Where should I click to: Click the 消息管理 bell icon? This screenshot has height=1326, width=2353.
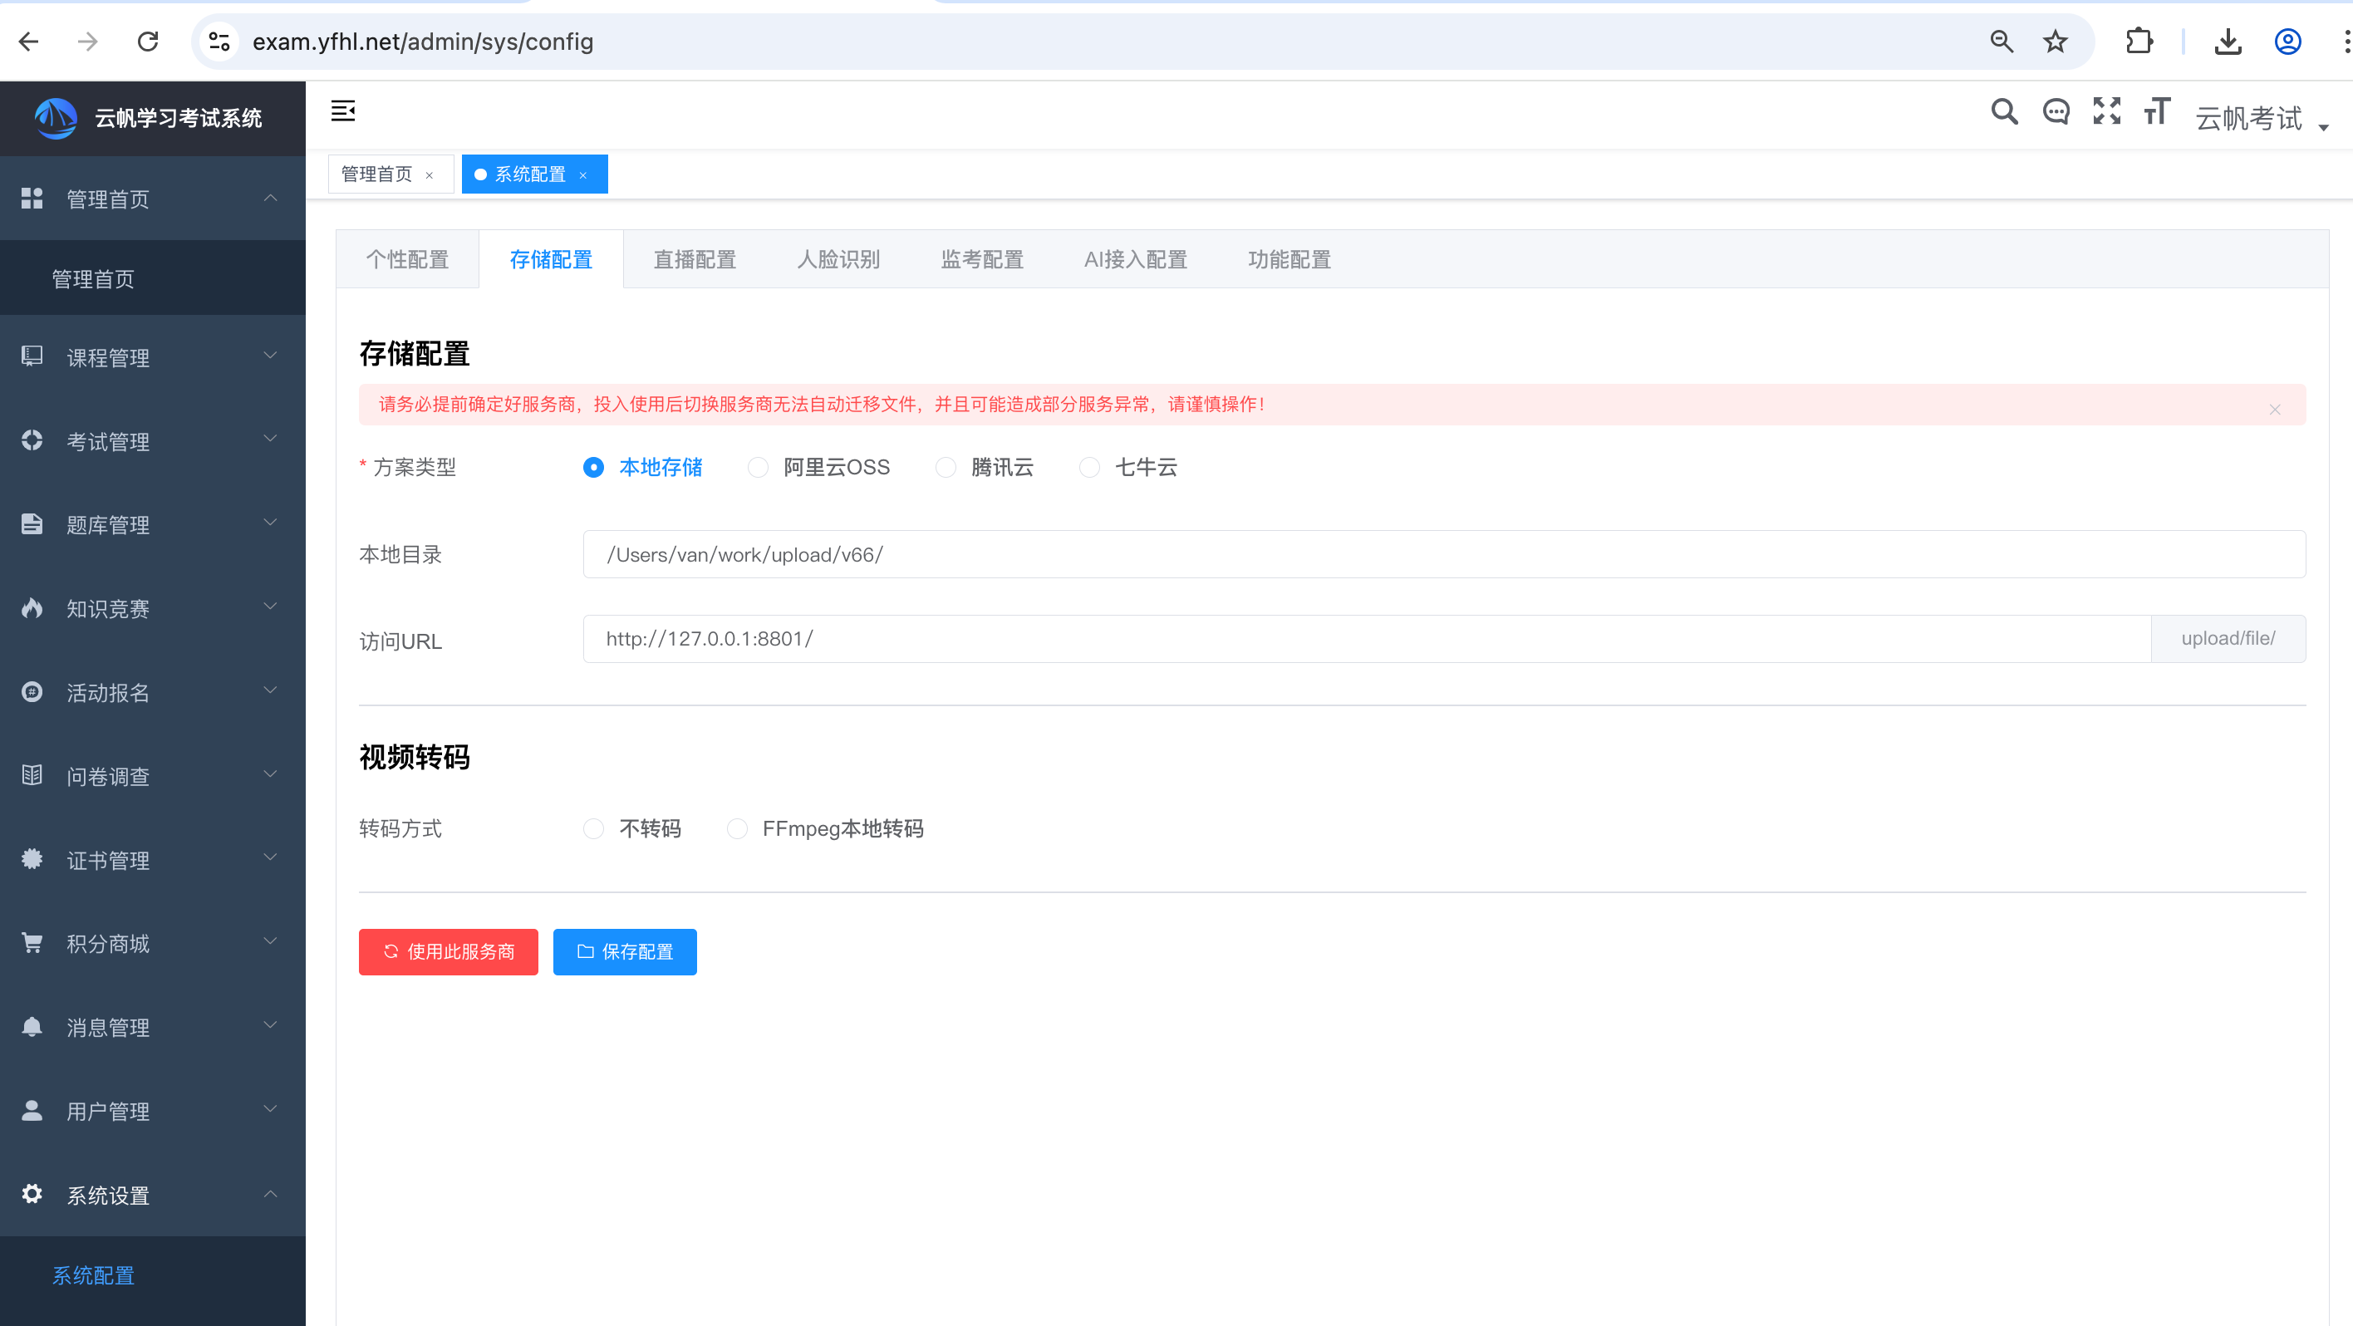tap(32, 1026)
